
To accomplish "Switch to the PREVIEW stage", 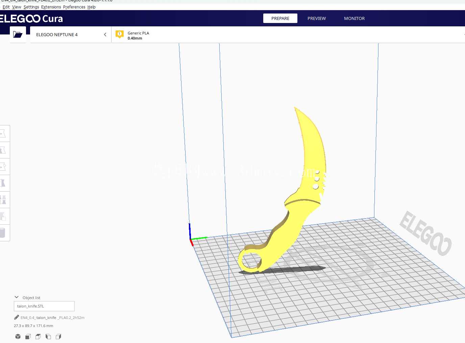I will tap(317, 18).
